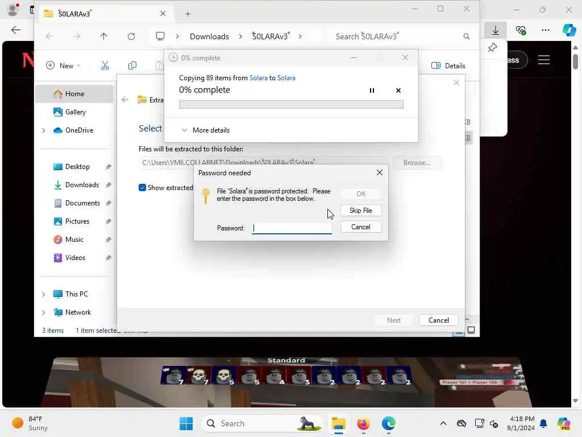Viewport: 582px width, 437px height.
Task: Open the New dropdown in Explorer
Action: [63, 66]
